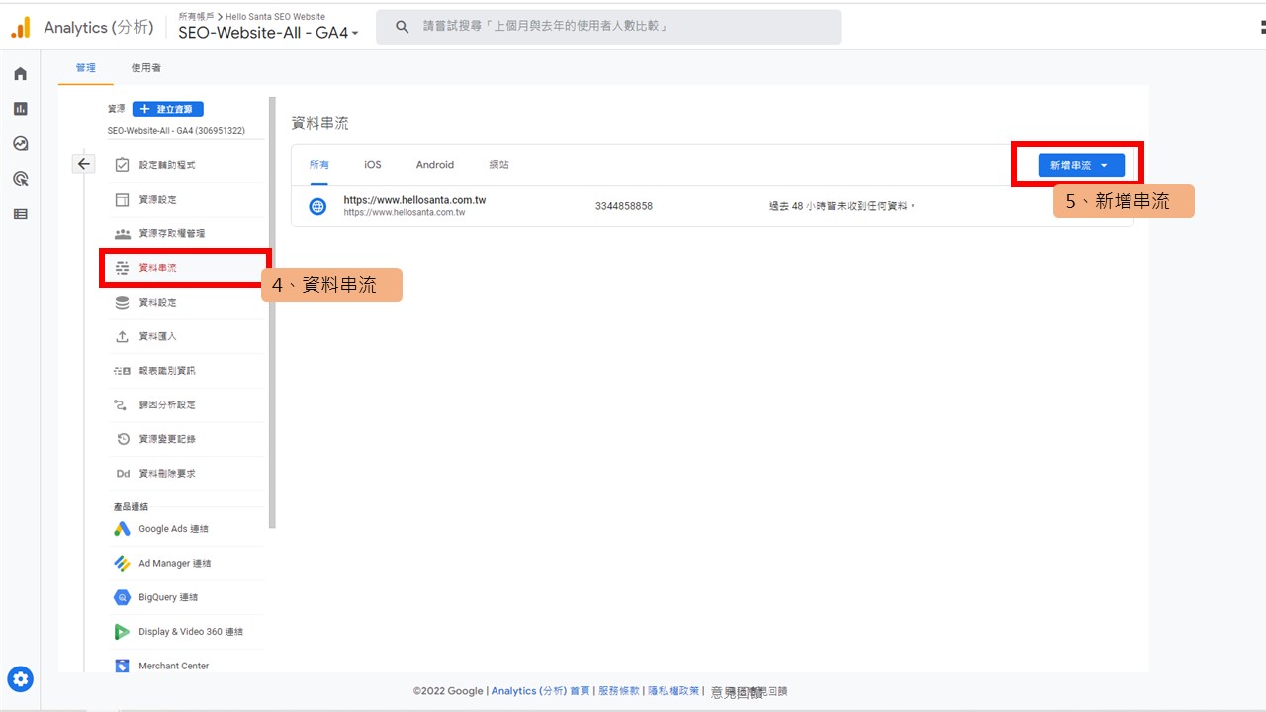Open the Analytics (分析) 首頁 footer link
The image size is (1266, 712).
coord(540,691)
